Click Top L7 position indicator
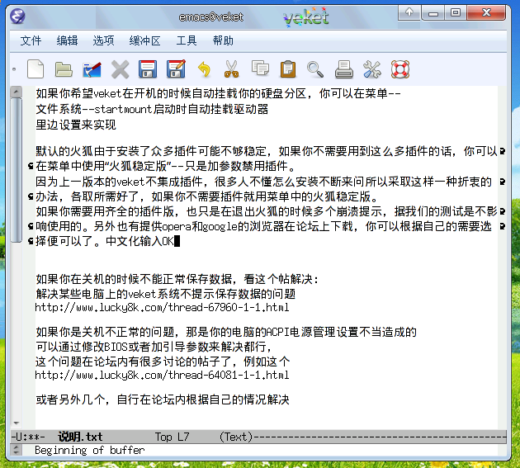 pyautogui.click(x=173, y=437)
